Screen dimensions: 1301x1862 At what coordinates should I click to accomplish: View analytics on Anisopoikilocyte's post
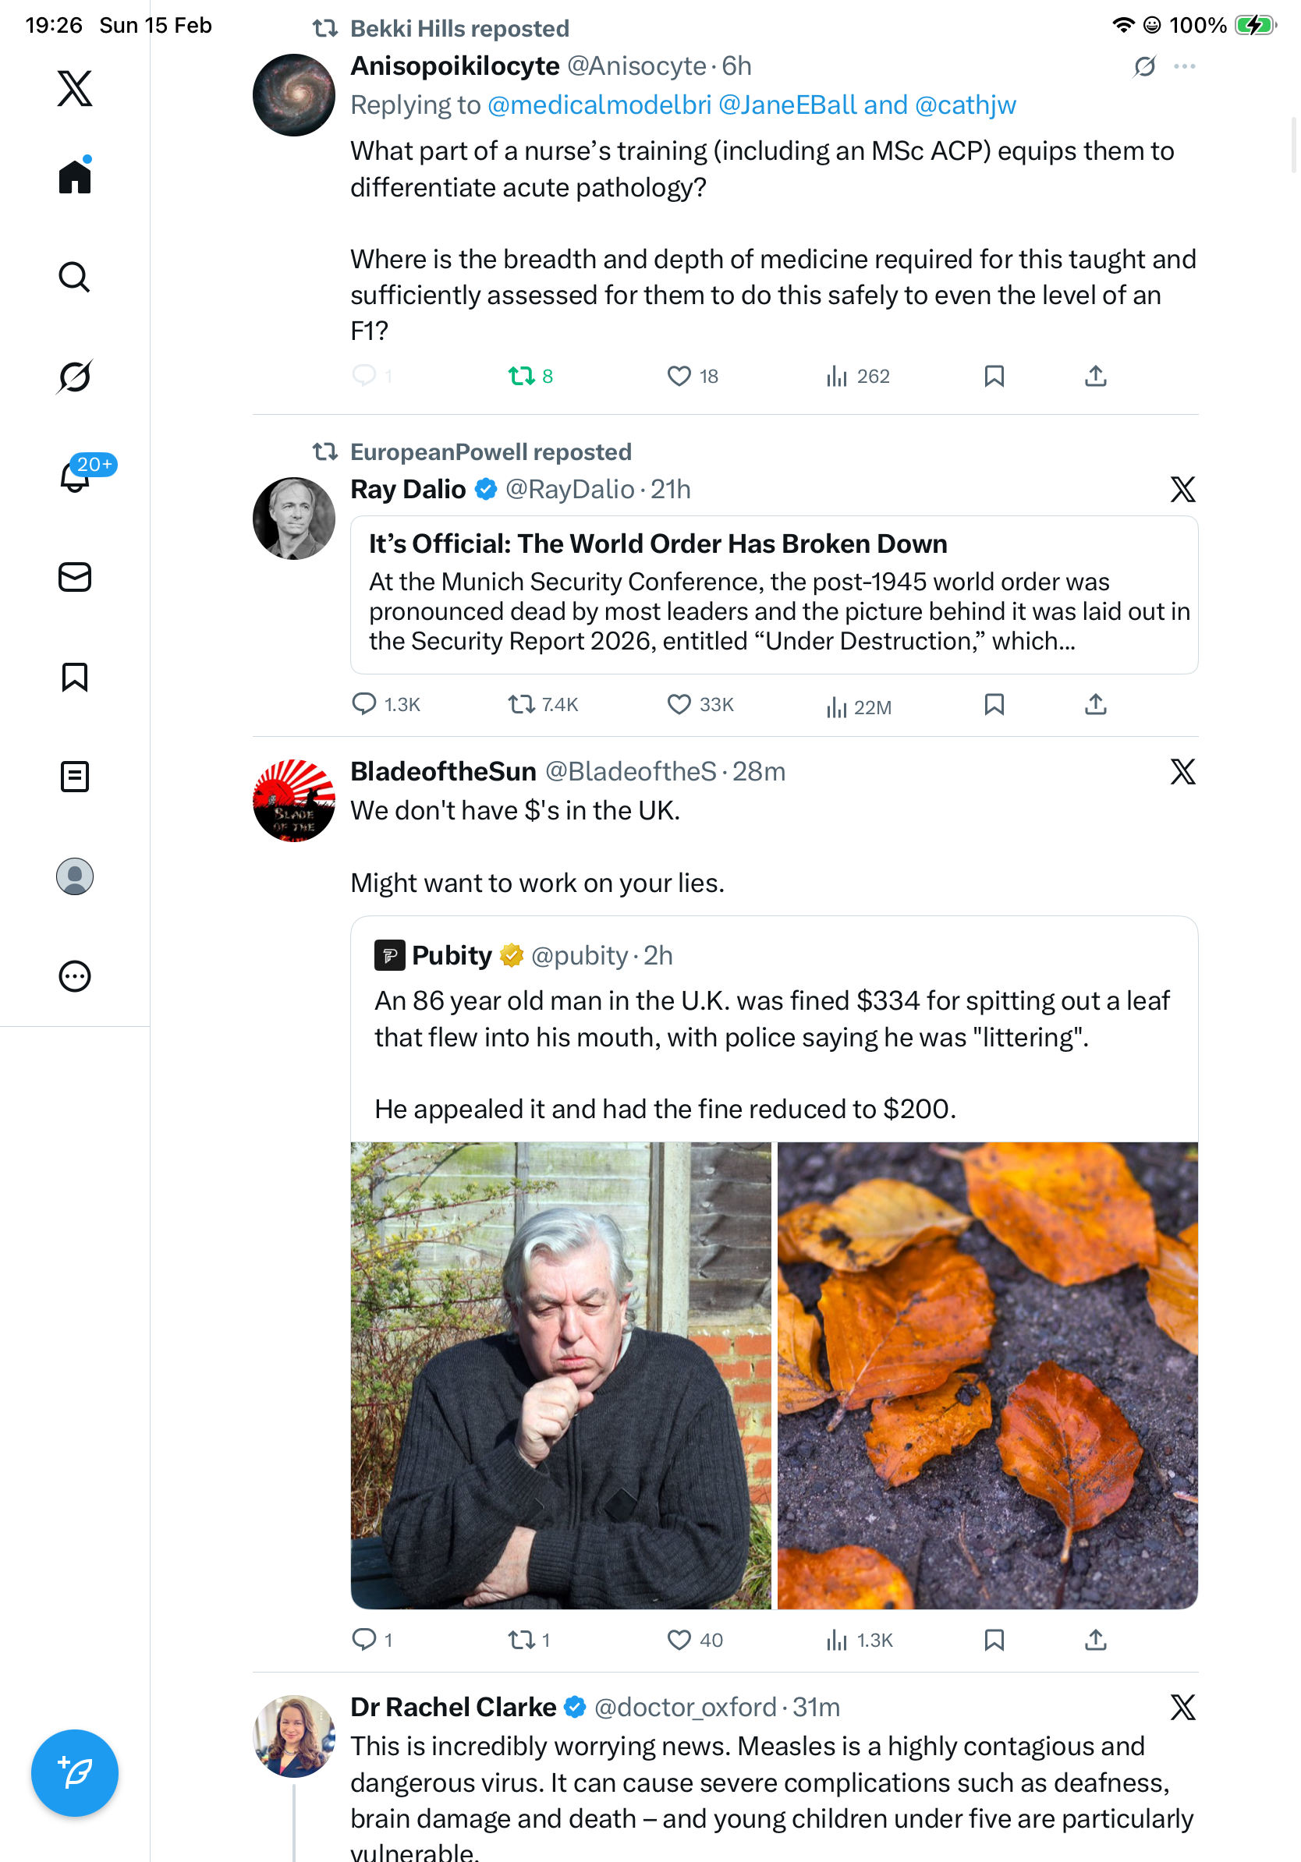click(857, 377)
